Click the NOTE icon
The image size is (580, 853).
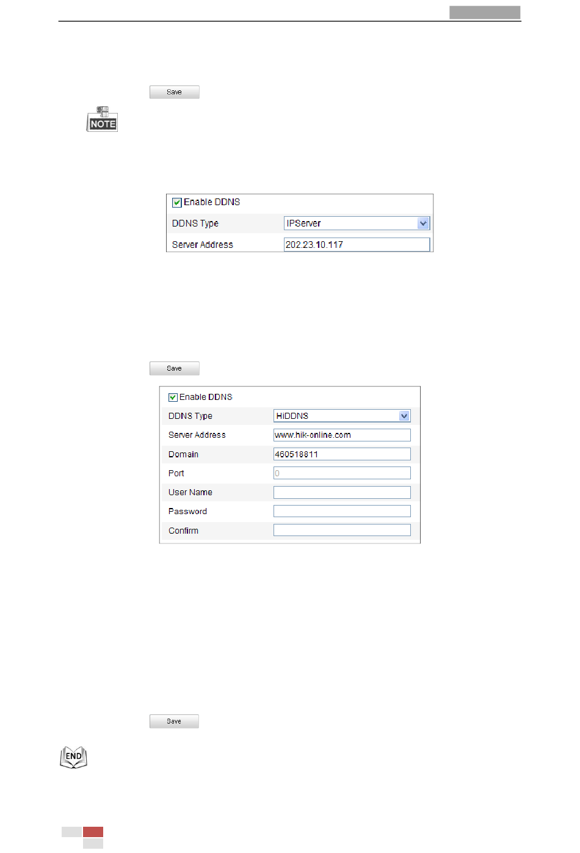coord(102,120)
